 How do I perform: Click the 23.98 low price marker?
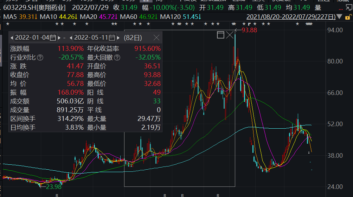[x=54, y=187]
